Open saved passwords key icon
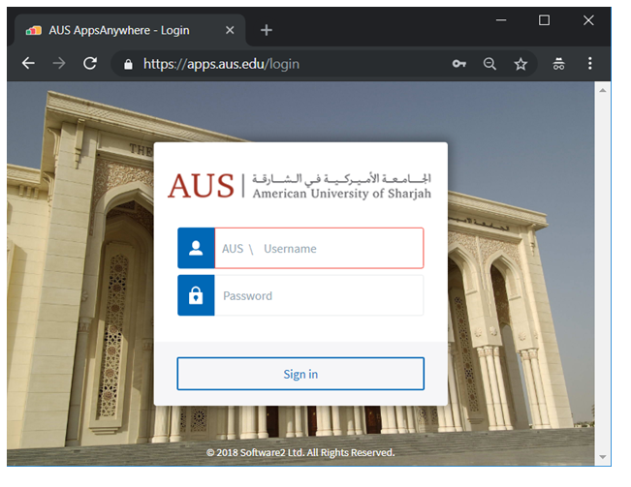 458,64
